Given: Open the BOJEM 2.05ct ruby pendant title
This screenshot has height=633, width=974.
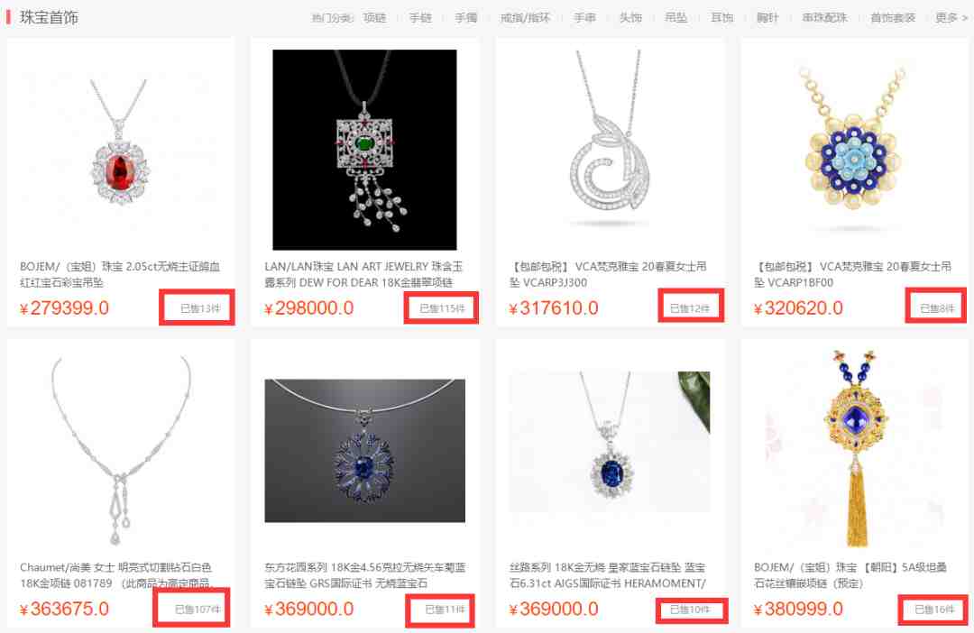Looking at the screenshot, I should click(x=120, y=274).
